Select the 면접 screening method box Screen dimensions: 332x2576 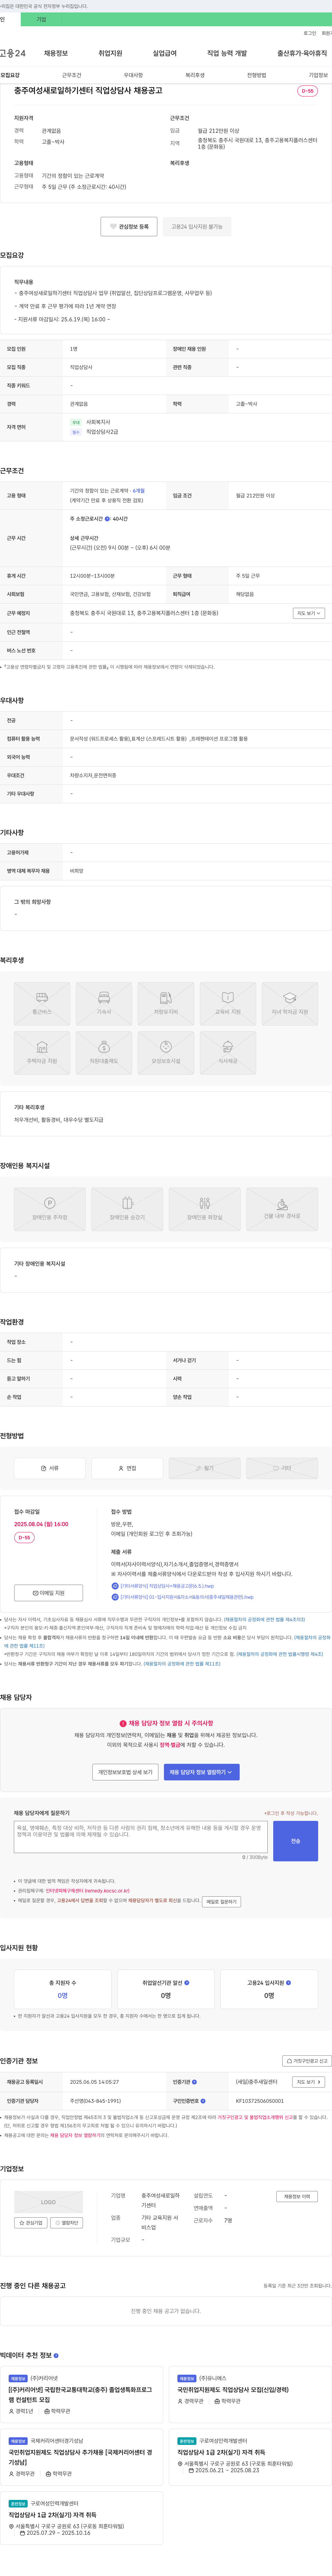pos(127,1468)
